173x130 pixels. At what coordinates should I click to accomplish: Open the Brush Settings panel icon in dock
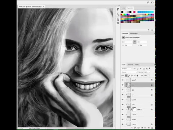tap(118, 19)
